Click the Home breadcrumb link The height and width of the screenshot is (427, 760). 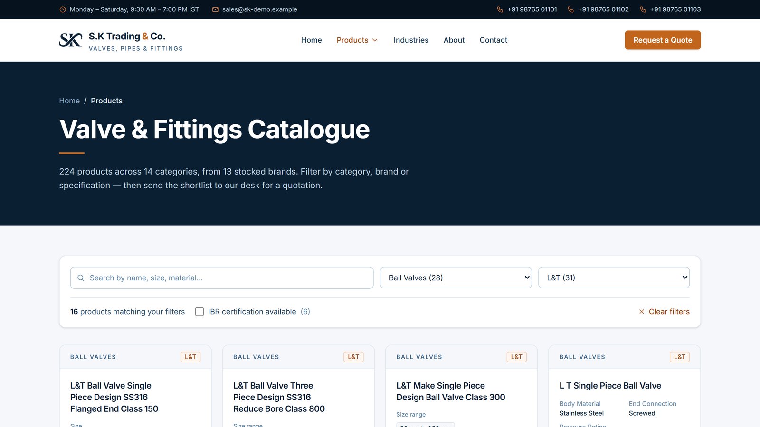coord(69,101)
